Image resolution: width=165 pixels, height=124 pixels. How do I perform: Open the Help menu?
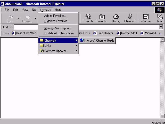click(x=58, y=10)
